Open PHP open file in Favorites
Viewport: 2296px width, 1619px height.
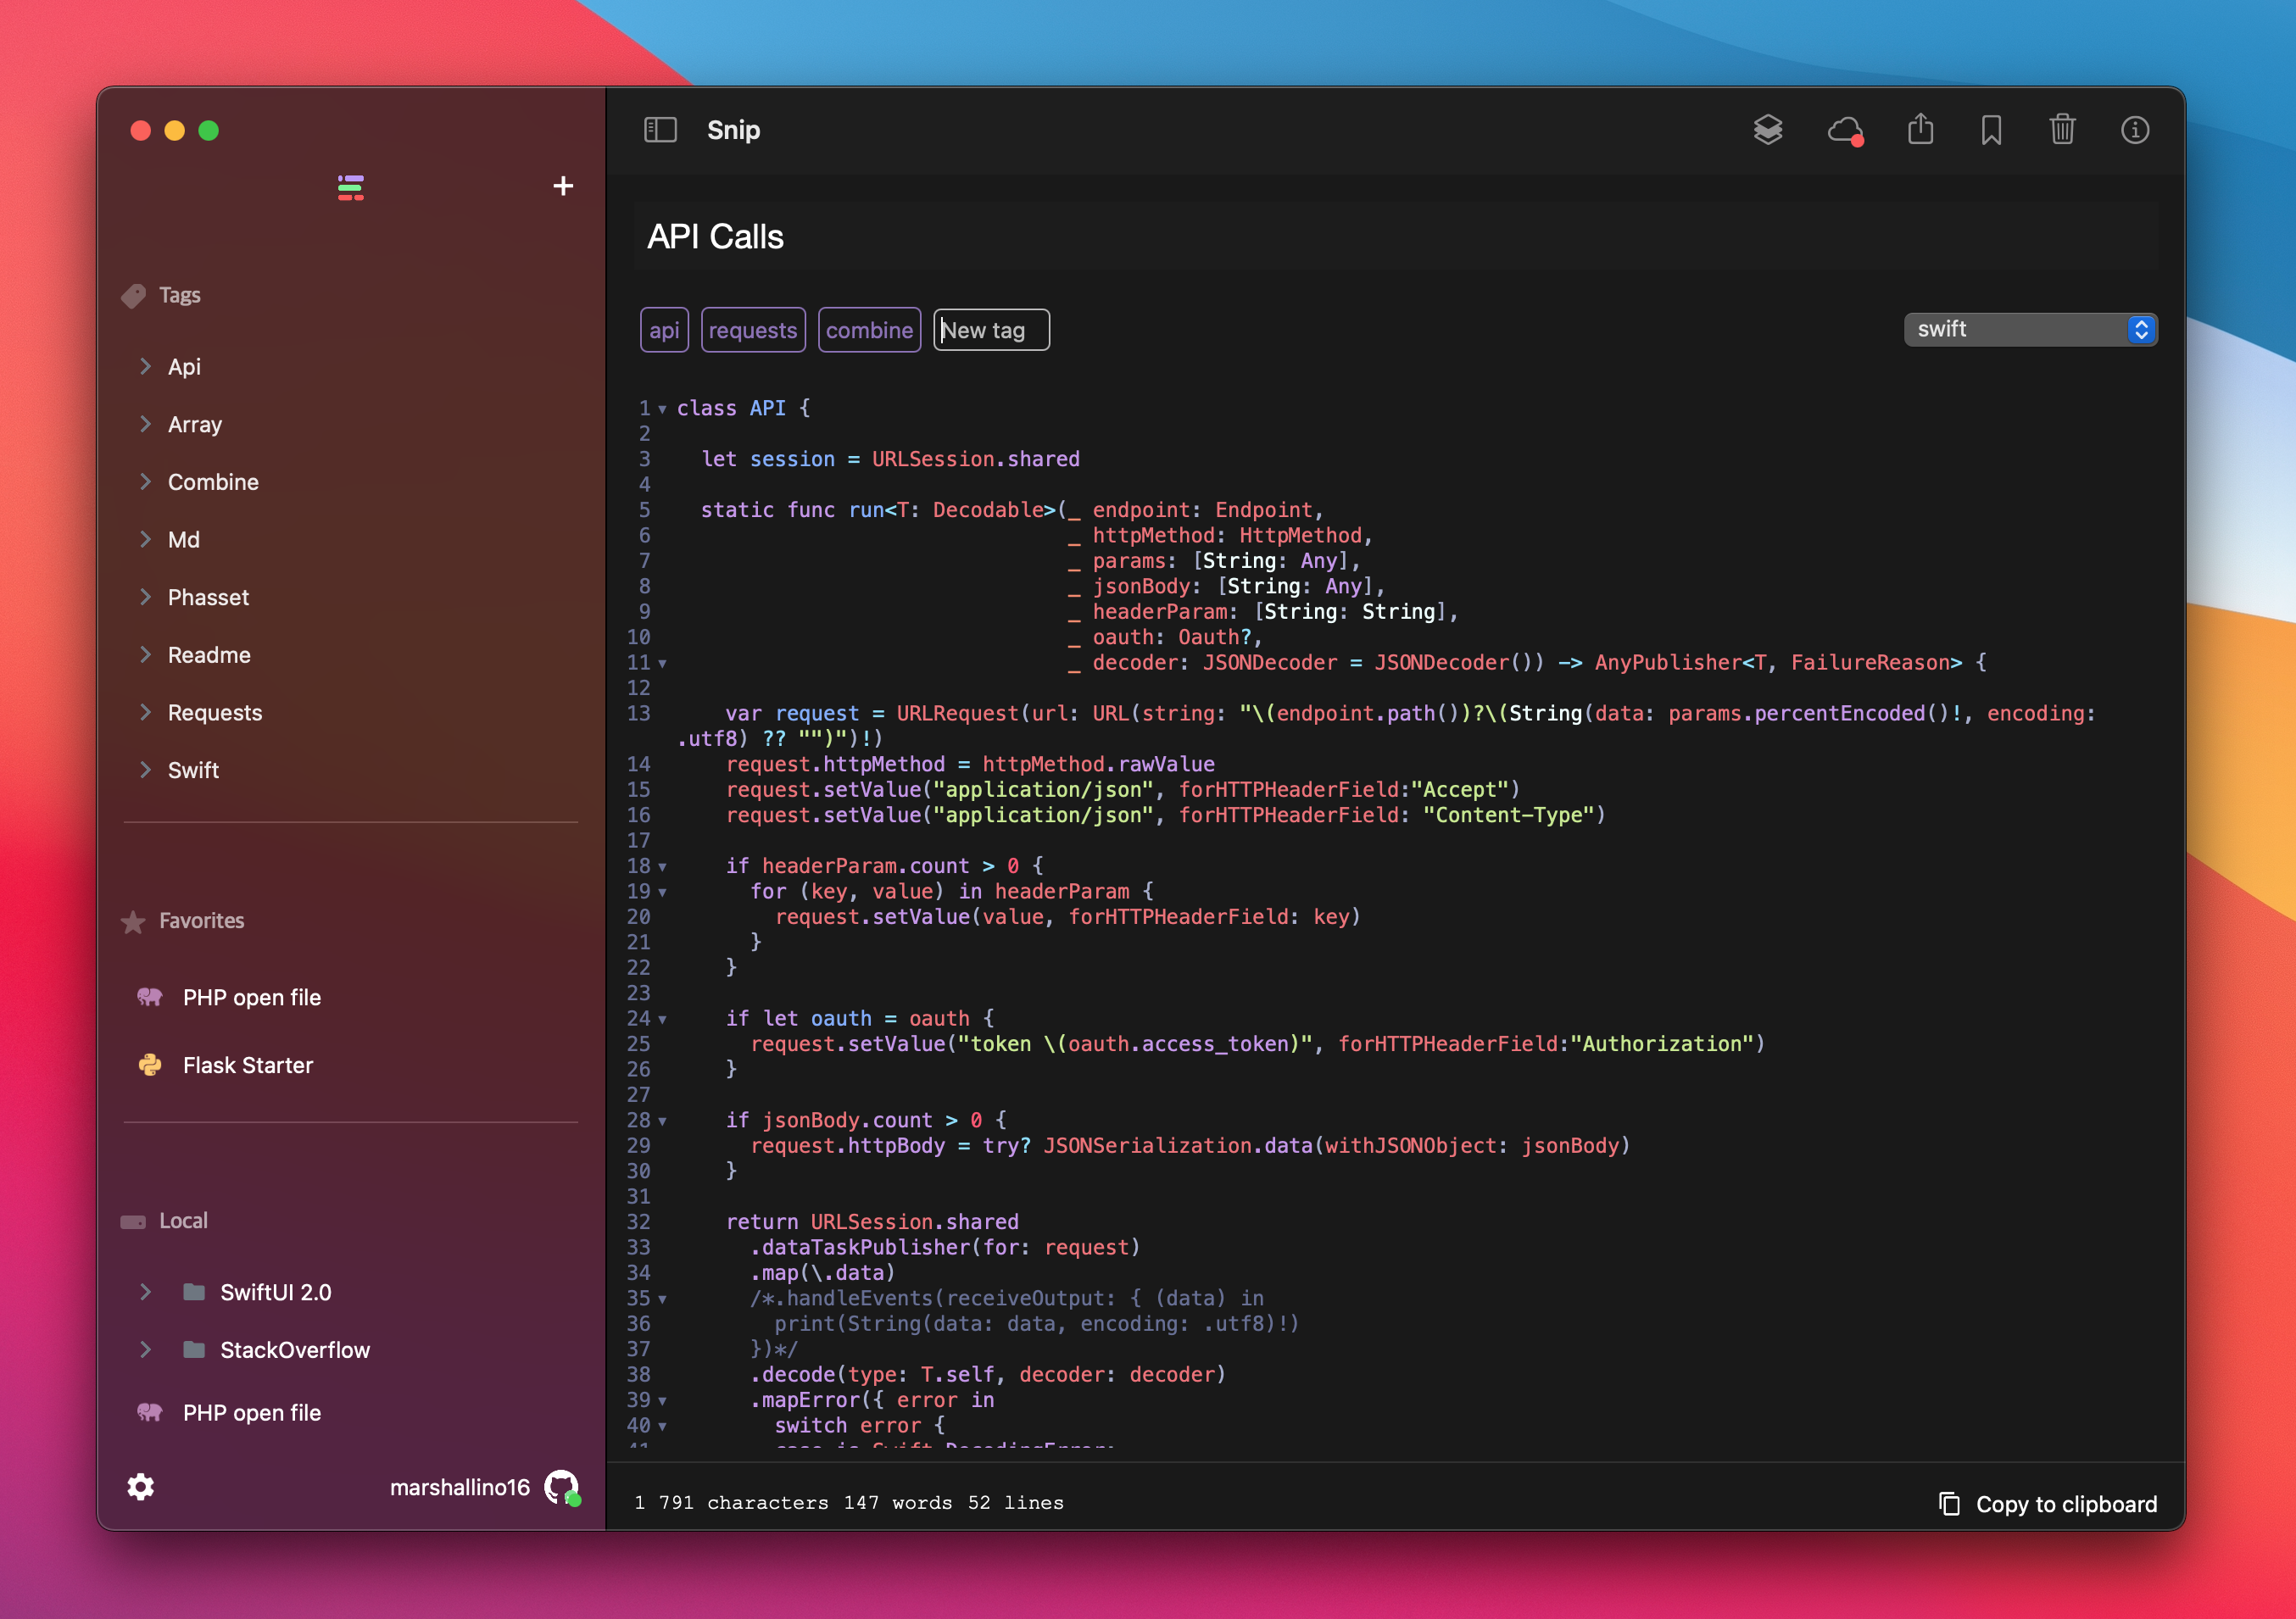coord(252,997)
